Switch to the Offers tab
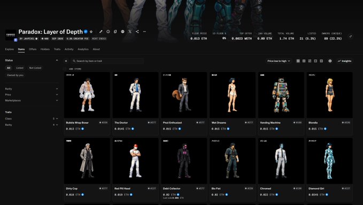The width and height of the screenshot is (363, 205). coord(33,49)
